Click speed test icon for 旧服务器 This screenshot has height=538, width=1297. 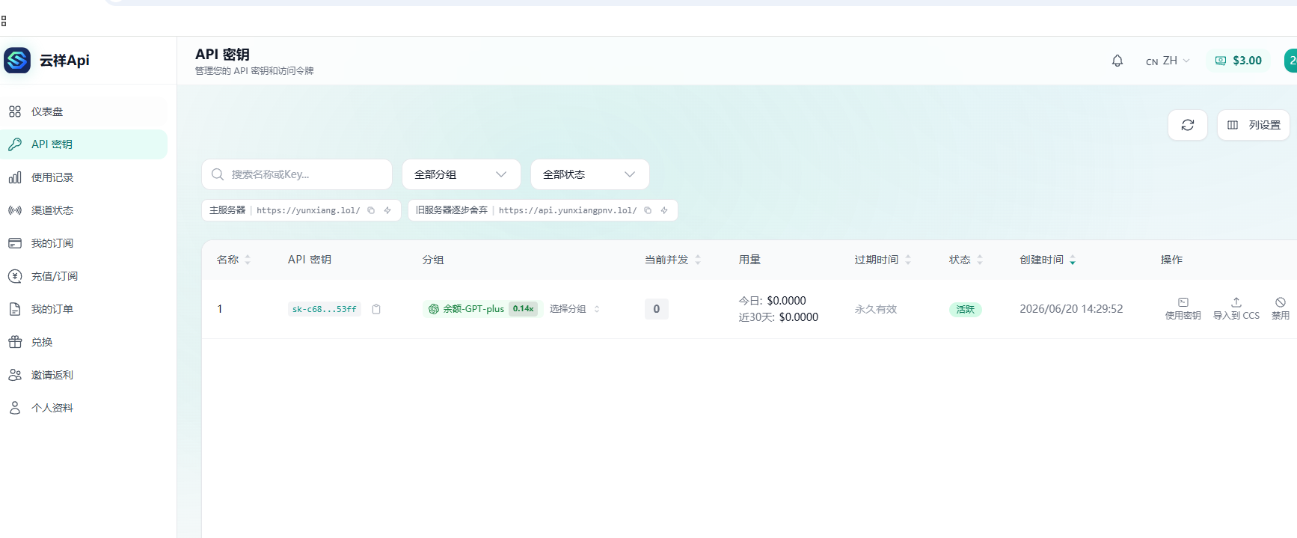664,210
